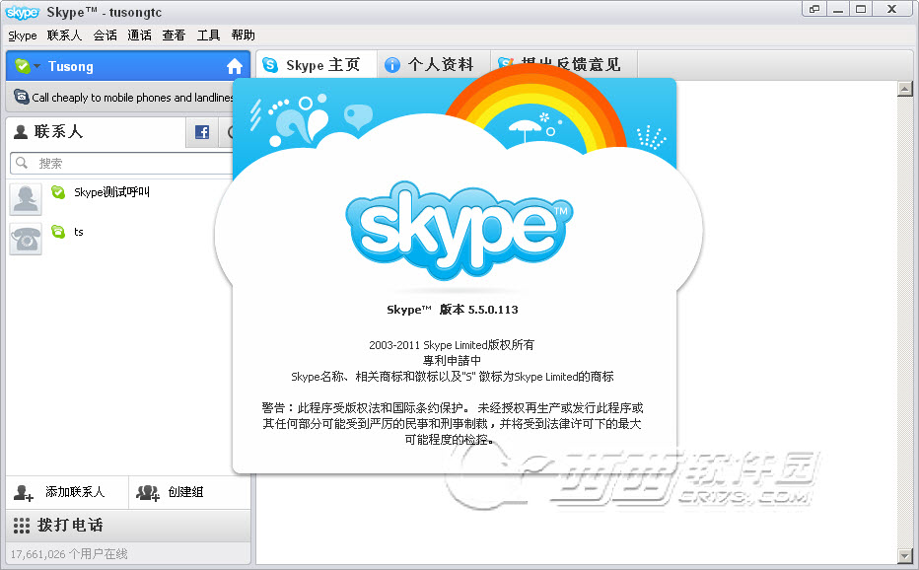This screenshot has width=919, height=570.
Task: Open the 帮助 menu
Action: [x=243, y=36]
